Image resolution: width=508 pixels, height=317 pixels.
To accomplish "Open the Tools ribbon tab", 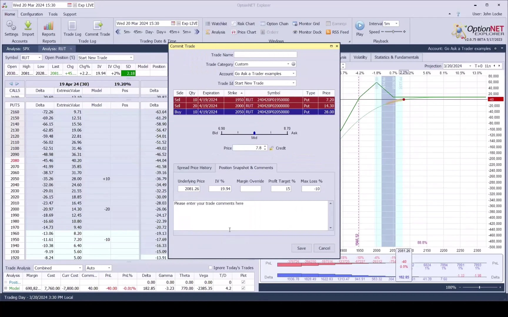I will 53,14.
